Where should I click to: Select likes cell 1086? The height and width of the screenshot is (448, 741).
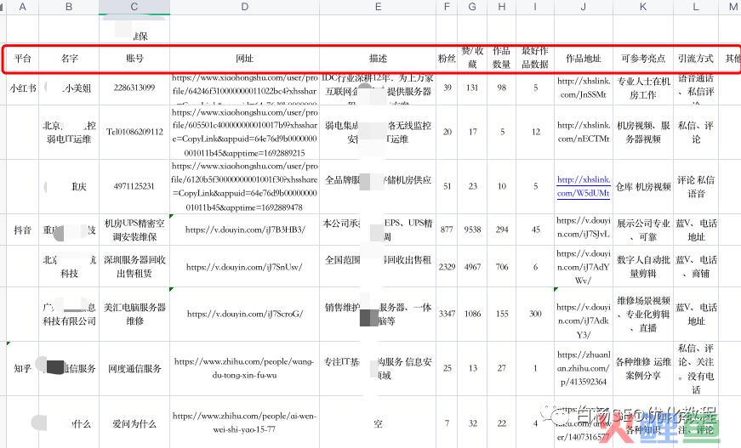tap(472, 315)
